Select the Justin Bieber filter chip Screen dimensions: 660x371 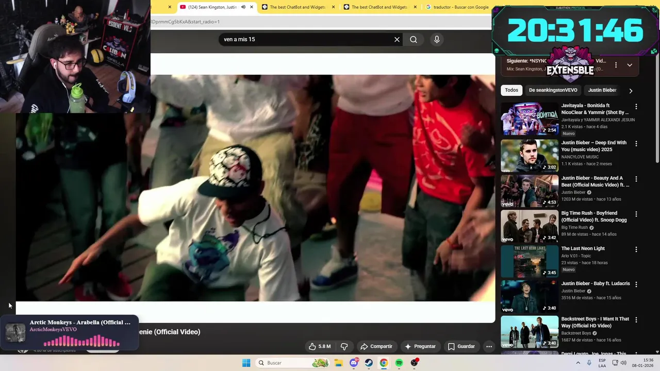click(x=602, y=90)
